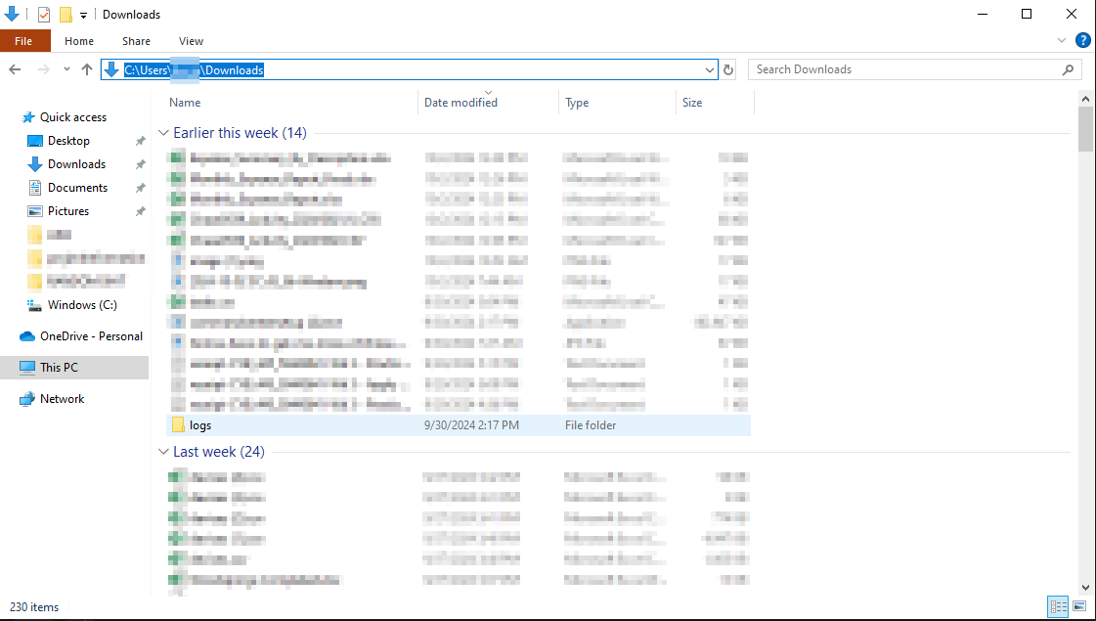Click the Back navigation arrow
The image size is (1096, 621).
tap(15, 69)
